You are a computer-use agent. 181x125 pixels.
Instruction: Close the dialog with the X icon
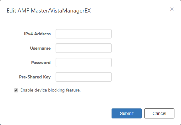coord(172,9)
